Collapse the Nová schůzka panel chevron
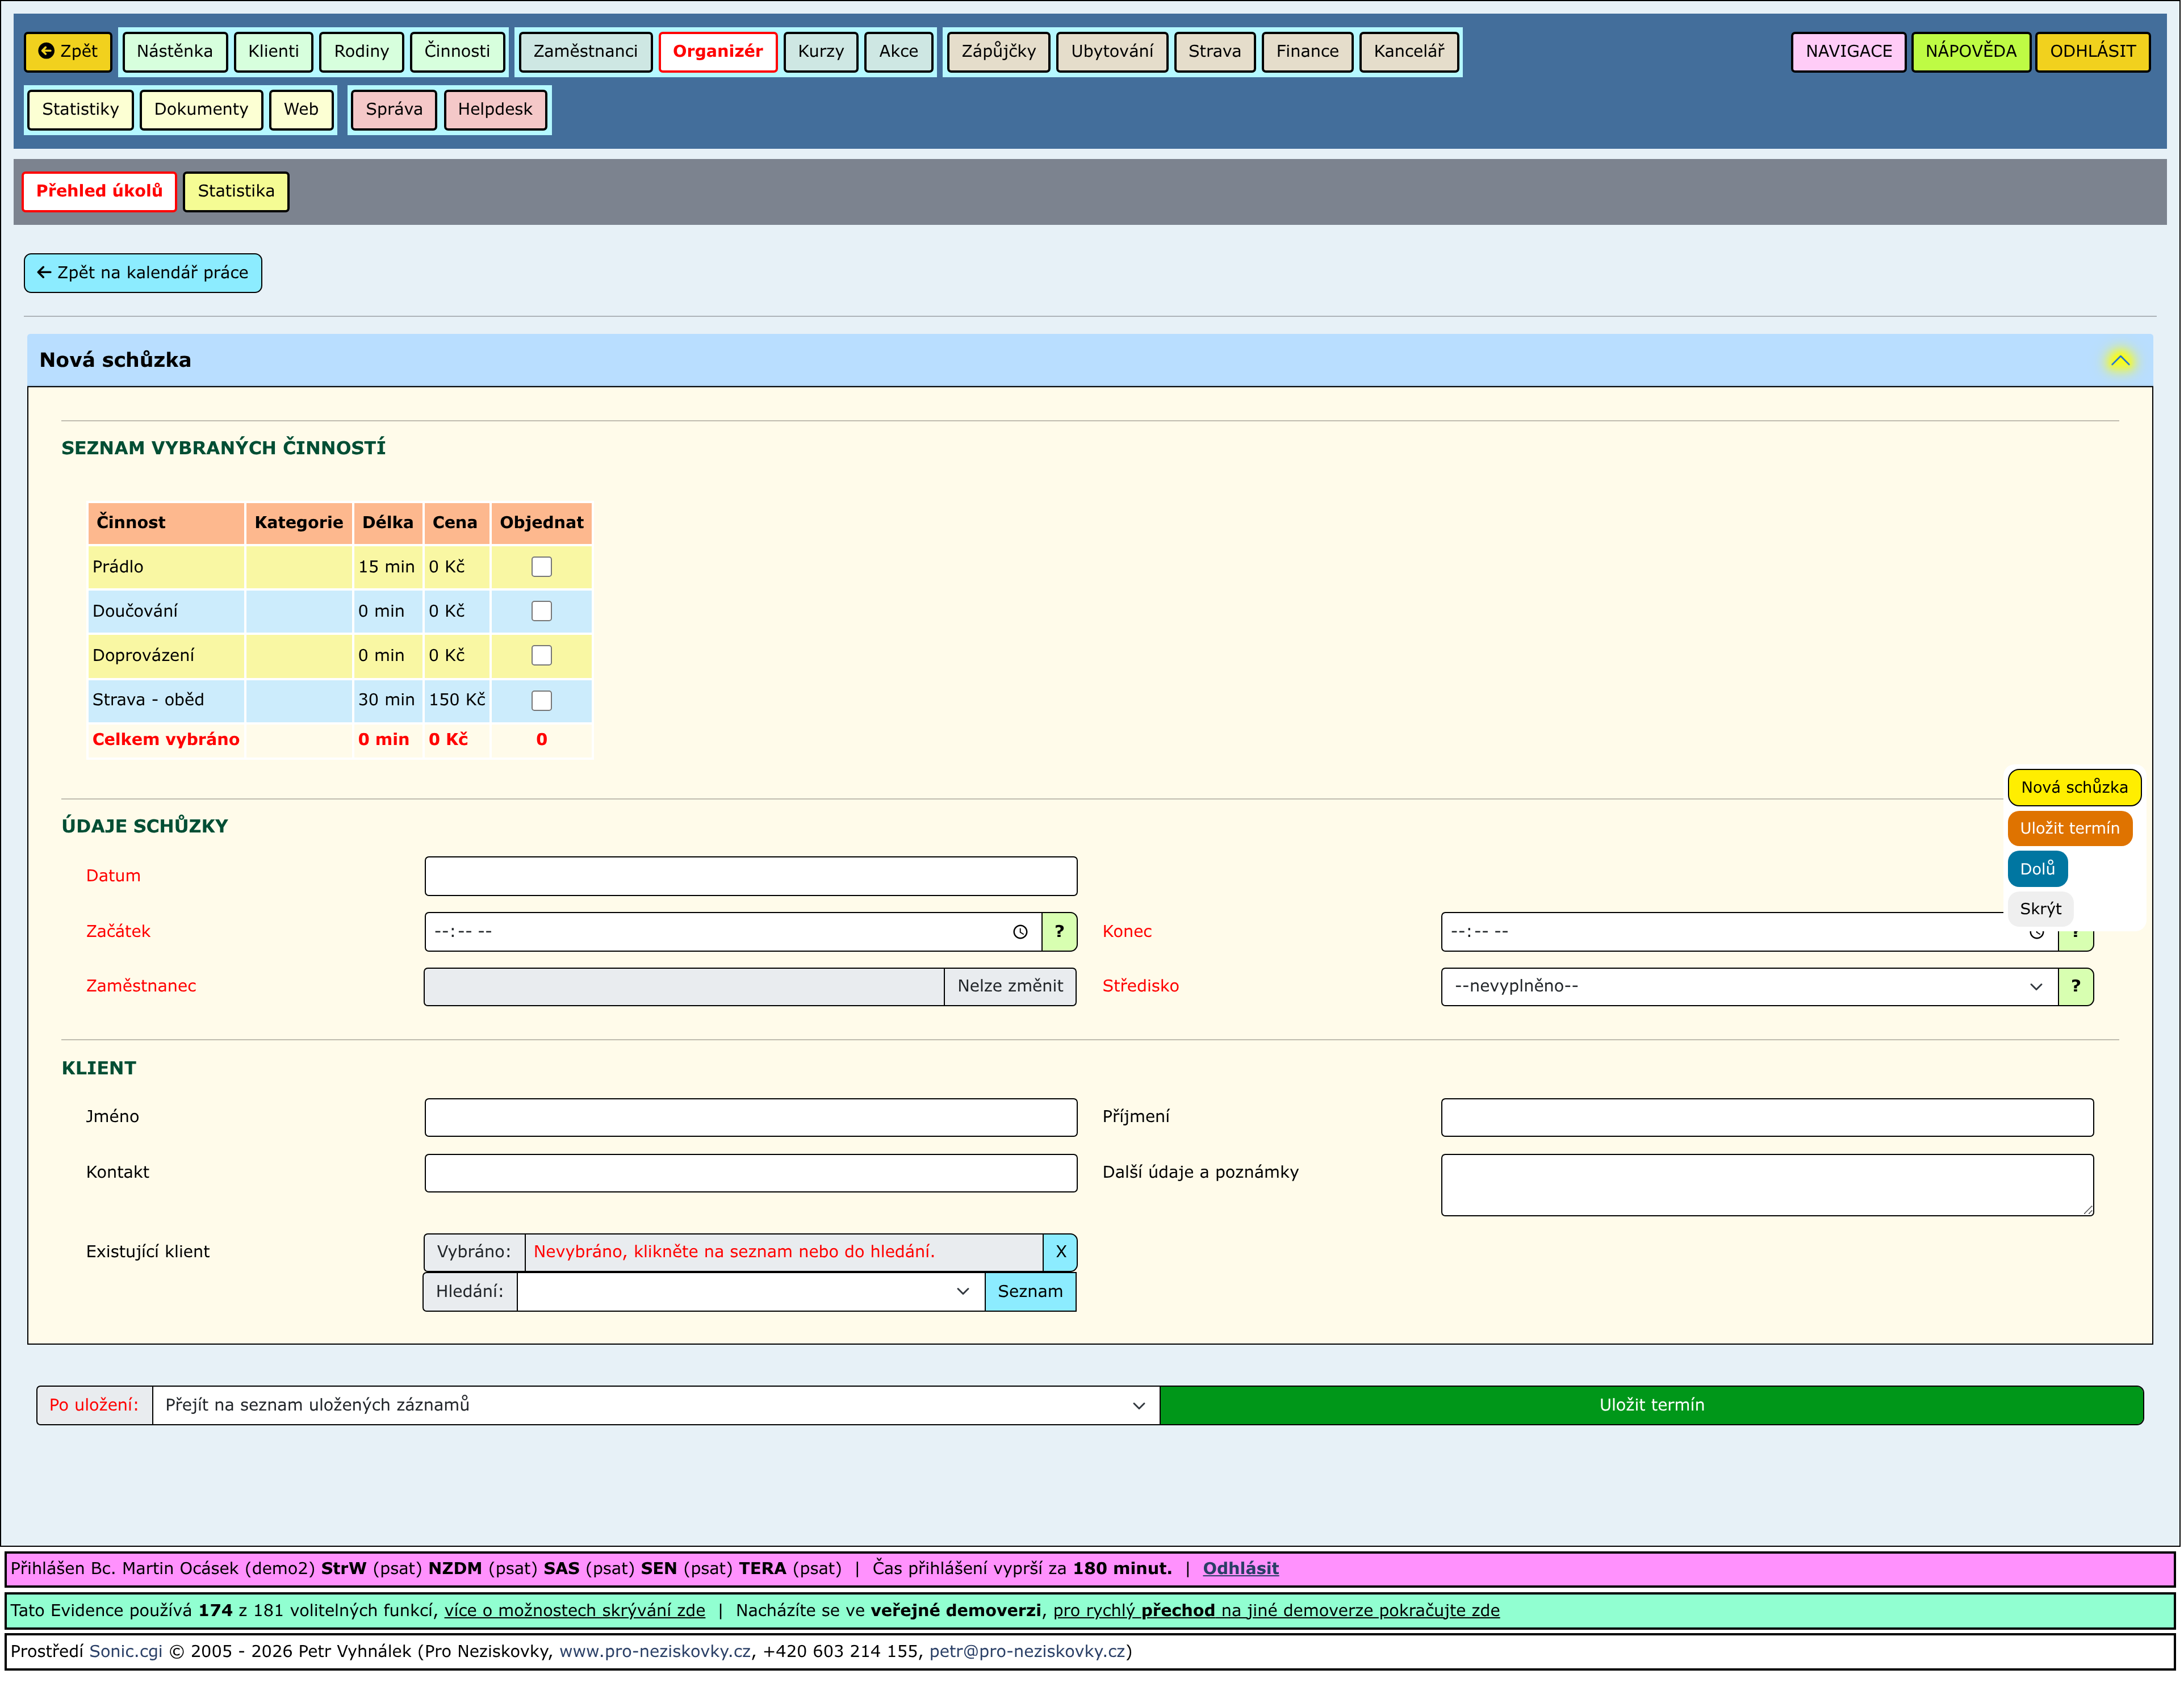The height and width of the screenshot is (1699, 2184). click(2120, 360)
